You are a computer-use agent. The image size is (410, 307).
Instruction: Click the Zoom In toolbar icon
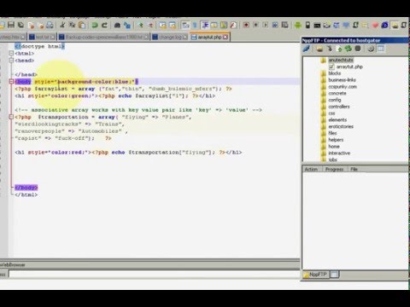click(141, 26)
